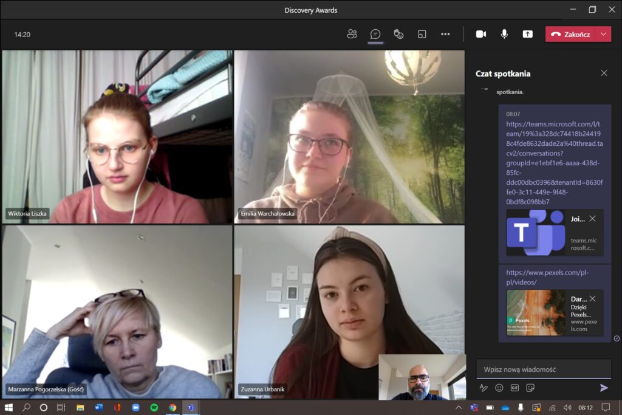Open Spotify from the Windows taskbar
Screen dimensions: 622x415
(154, 408)
